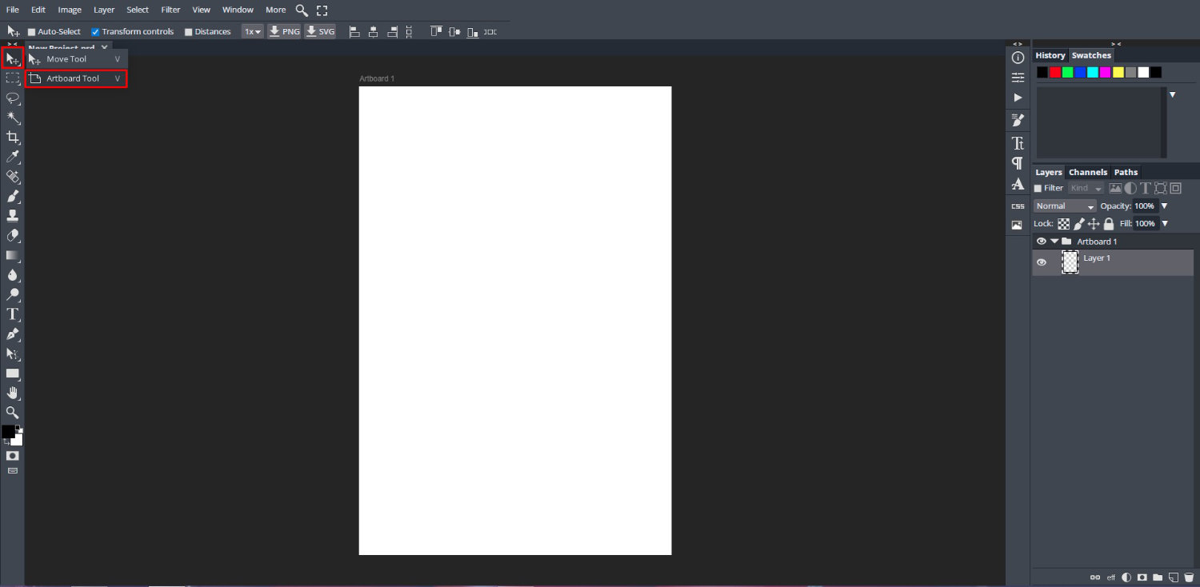
Task: Add layer effects via eff button
Action: point(1111,577)
